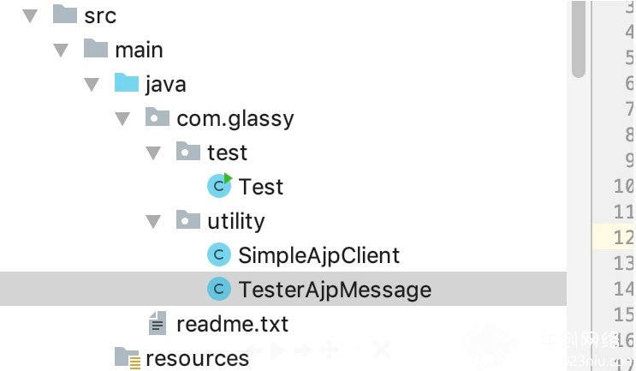Collapse the src folder arrow

(30, 15)
